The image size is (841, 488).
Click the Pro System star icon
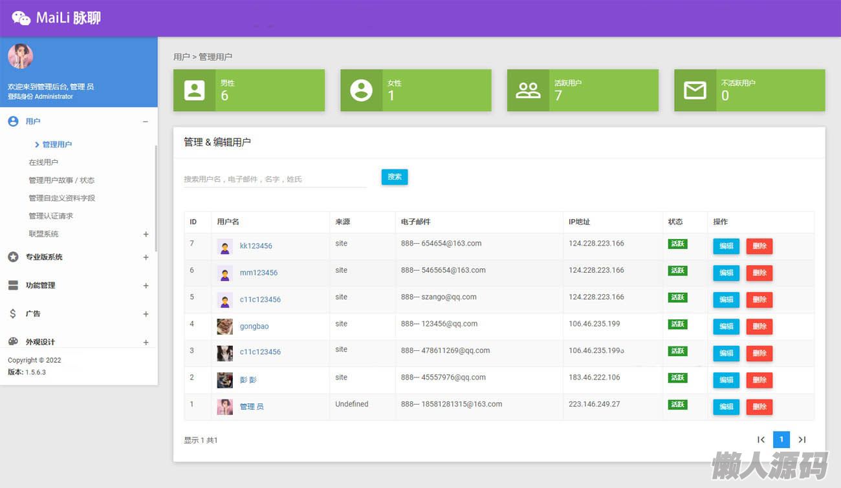tap(13, 257)
